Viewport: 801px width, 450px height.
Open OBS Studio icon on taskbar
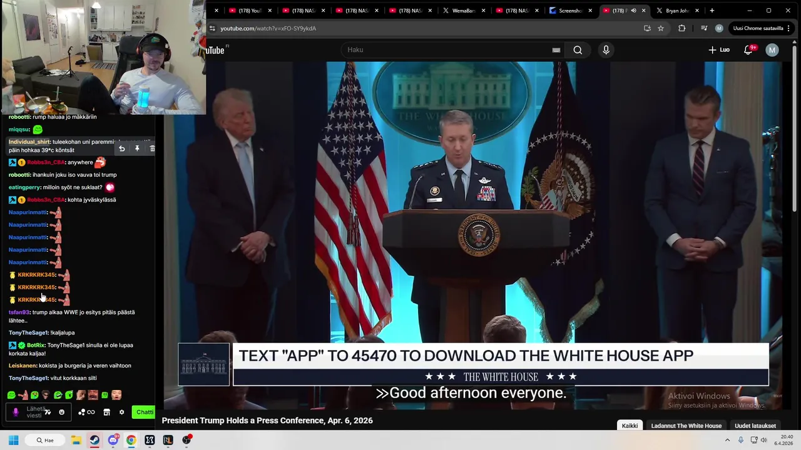pyautogui.click(x=186, y=440)
